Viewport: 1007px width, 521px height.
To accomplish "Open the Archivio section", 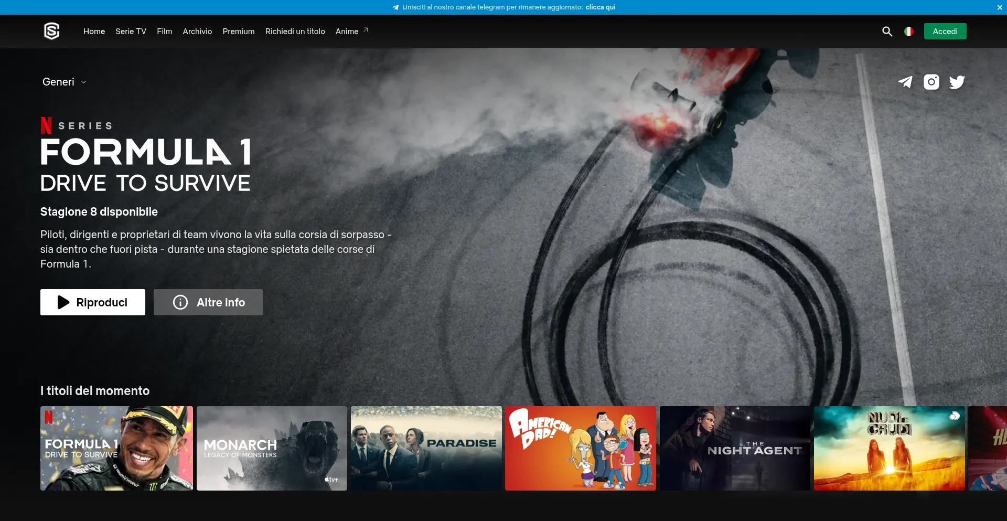I will coord(197,31).
